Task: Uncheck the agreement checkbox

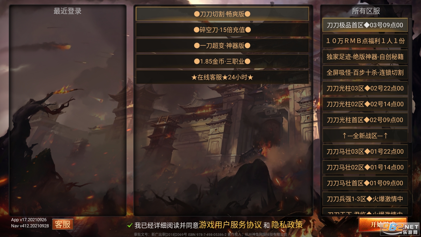Action: click(x=130, y=225)
